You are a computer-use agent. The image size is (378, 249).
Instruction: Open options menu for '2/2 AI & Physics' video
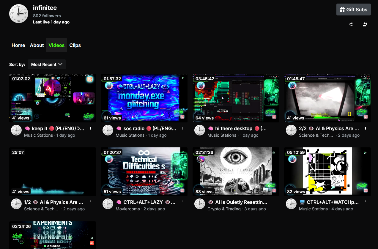point(366,128)
